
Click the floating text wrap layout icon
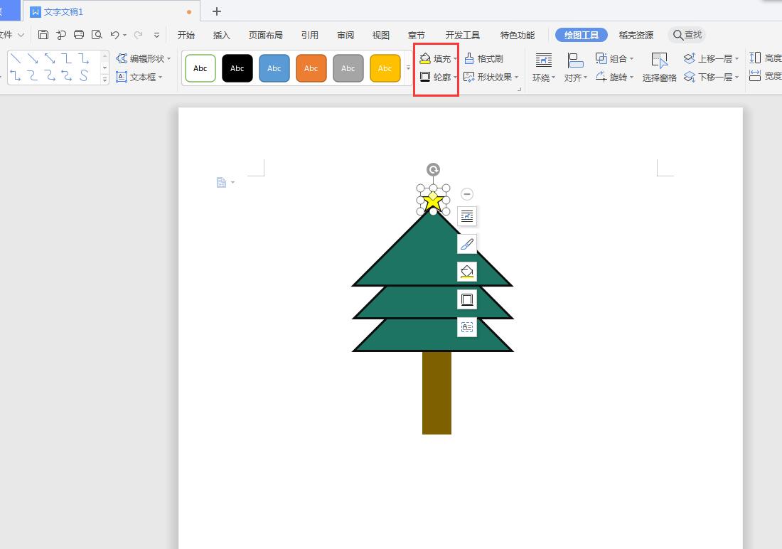coord(467,216)
